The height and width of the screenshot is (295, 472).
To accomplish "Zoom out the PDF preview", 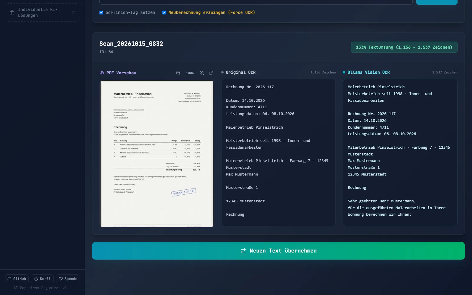I will (x=178, y=73).
